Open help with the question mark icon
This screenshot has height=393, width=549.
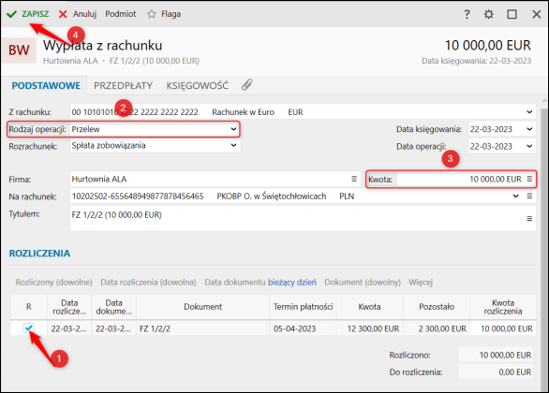pos(467,14)
